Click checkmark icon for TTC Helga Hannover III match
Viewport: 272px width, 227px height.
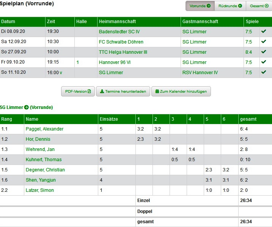pos(264,52)
